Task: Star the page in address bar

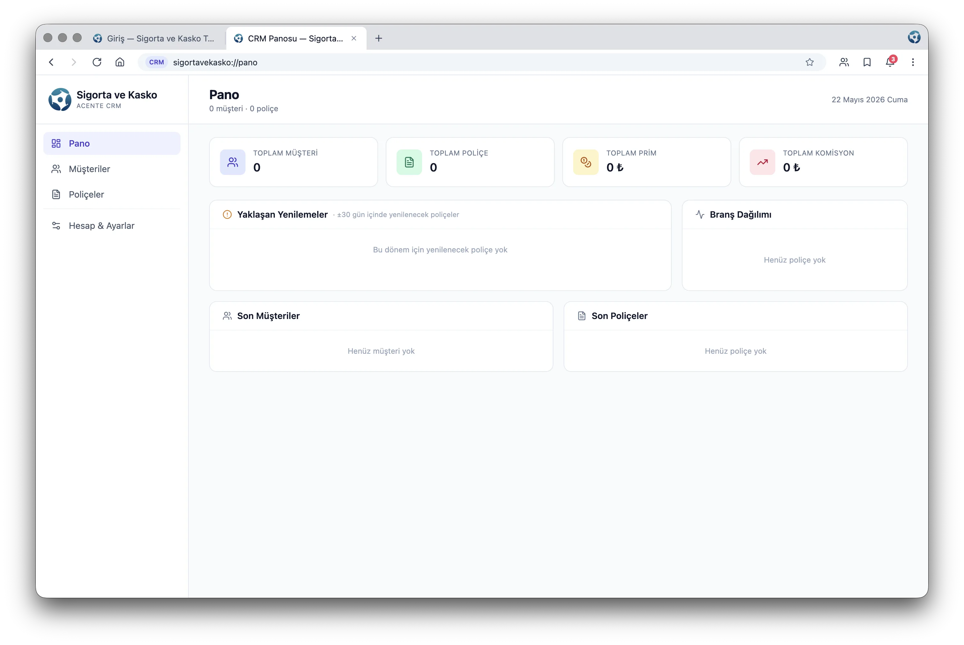Action: pos(809,62)
